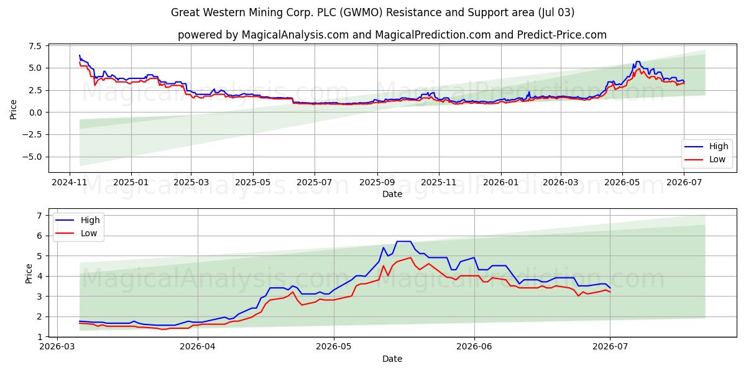Viewport: 746px width, 373px height.
Task: Click the '2026-01' tick label on top chart
Action: tap(501, 182)
